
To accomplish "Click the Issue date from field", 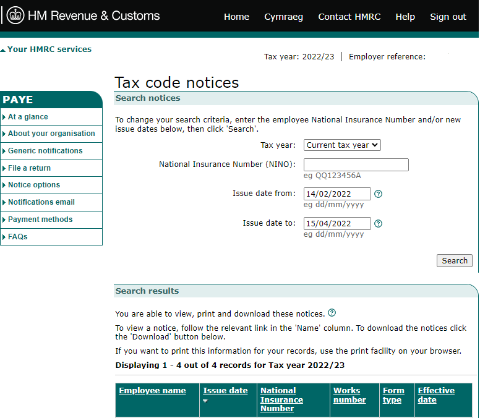I will [337, 194].
